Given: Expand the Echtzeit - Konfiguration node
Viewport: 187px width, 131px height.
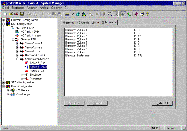Looking at the screenshot, I should 4,20.
